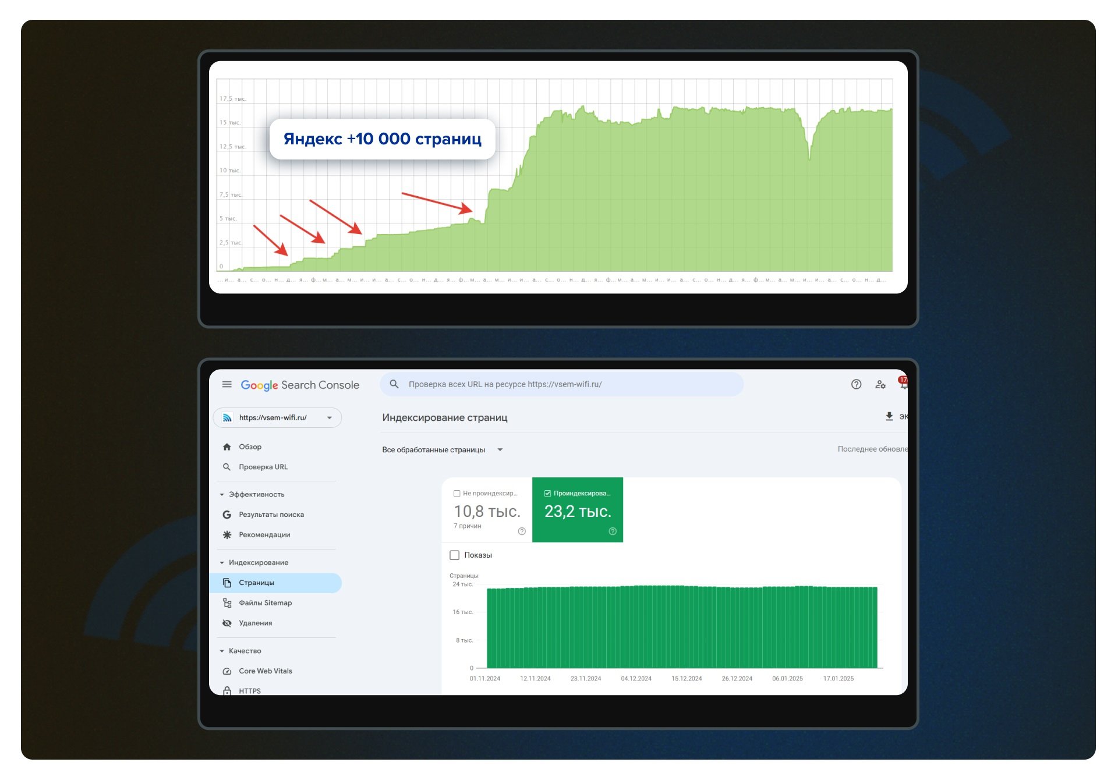Viewport: 1118px width, 780px height.
Task: Click the Sitemap files icon
Action: tap(227, 603)
